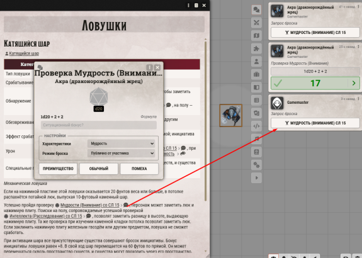Open the Macros code sidebar tab
This screenshot has width=362, height=258.
[x=256, y=126]
